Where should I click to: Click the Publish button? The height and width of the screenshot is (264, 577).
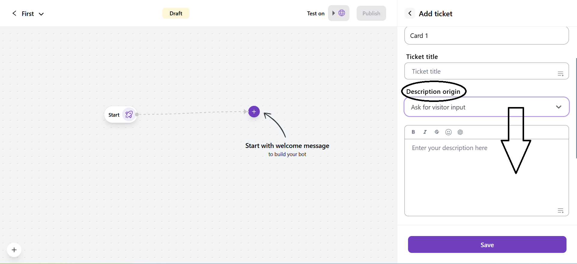[x=371, y=13]
